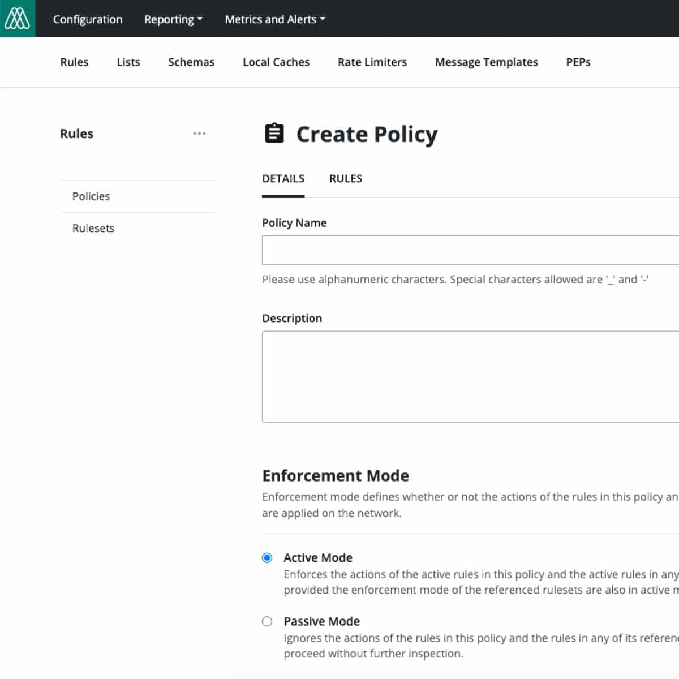Select the Active Mode radio button
679x679 pixels.
click(x=267, y=558)
